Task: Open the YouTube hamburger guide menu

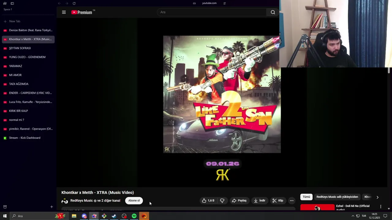Action: point(64,12)
